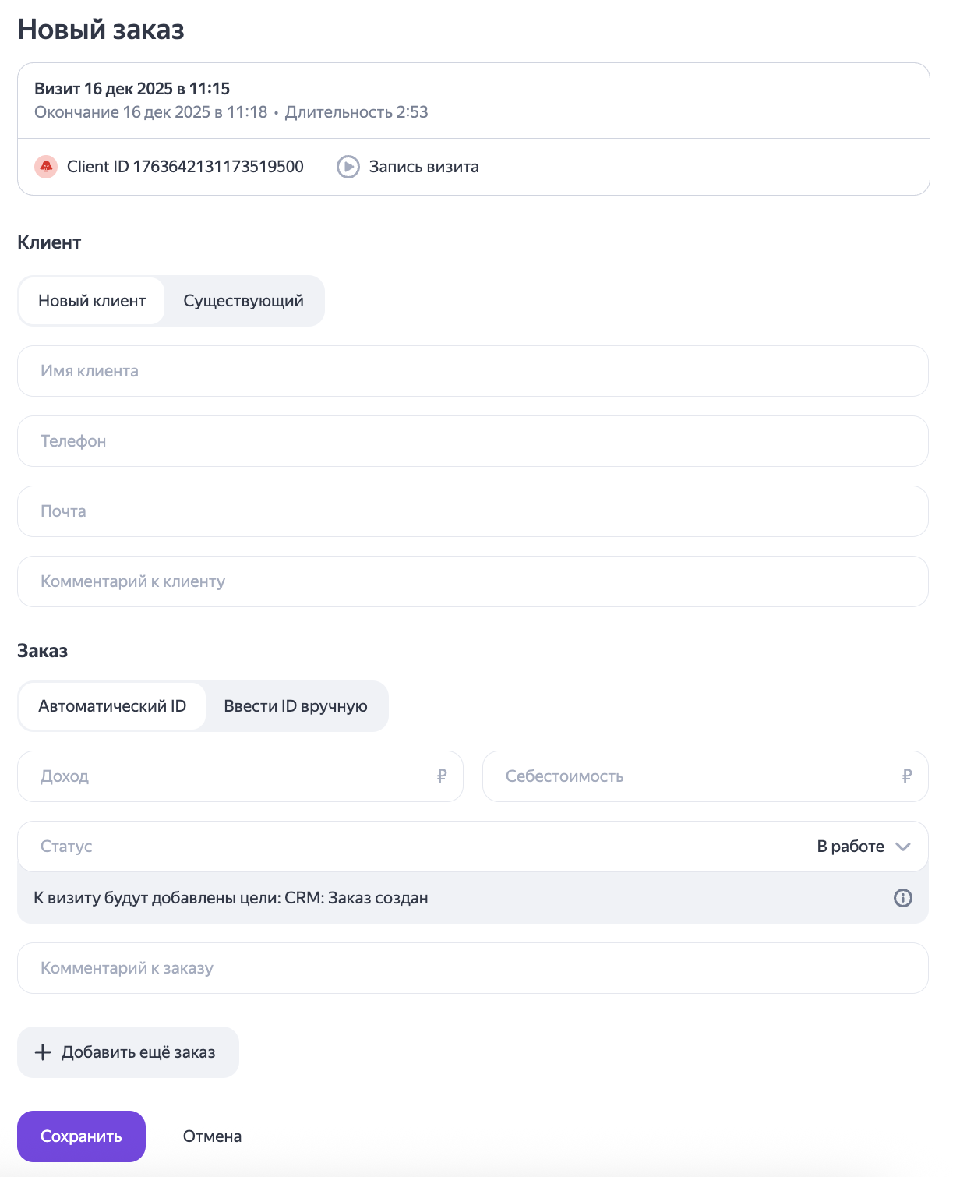Open the Запись визита link
960x1177 pixels.
[x=423, y=167]
